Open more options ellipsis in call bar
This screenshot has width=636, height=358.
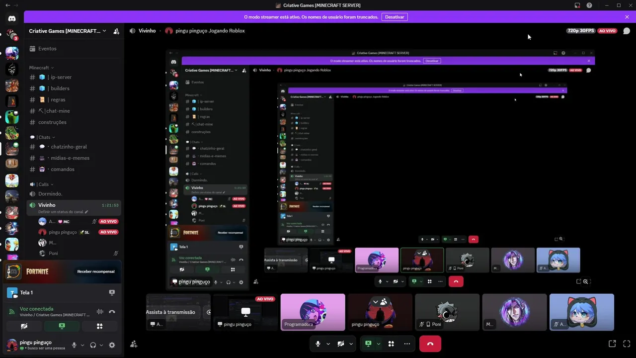407,344
